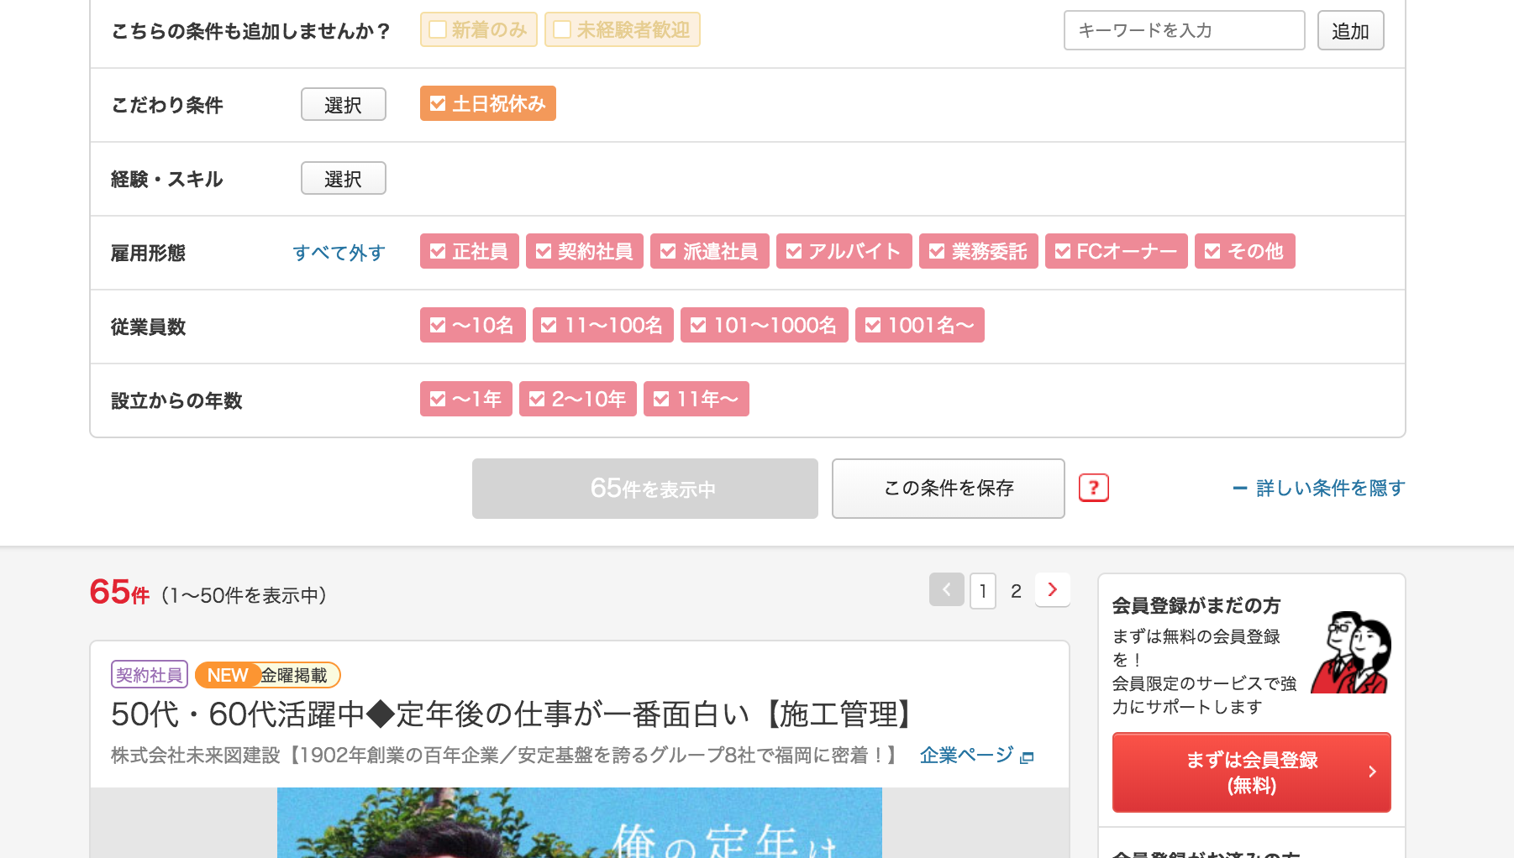The height and width of the screenshot is (858, 1514).
Task: Collapse detailed conditions via 詳しい条件を隠す
Action: click(x=1319, y=488)
